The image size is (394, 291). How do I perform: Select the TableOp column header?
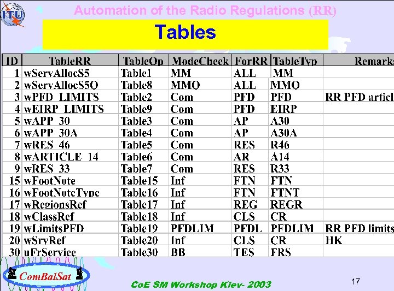[x=143, y=60]
